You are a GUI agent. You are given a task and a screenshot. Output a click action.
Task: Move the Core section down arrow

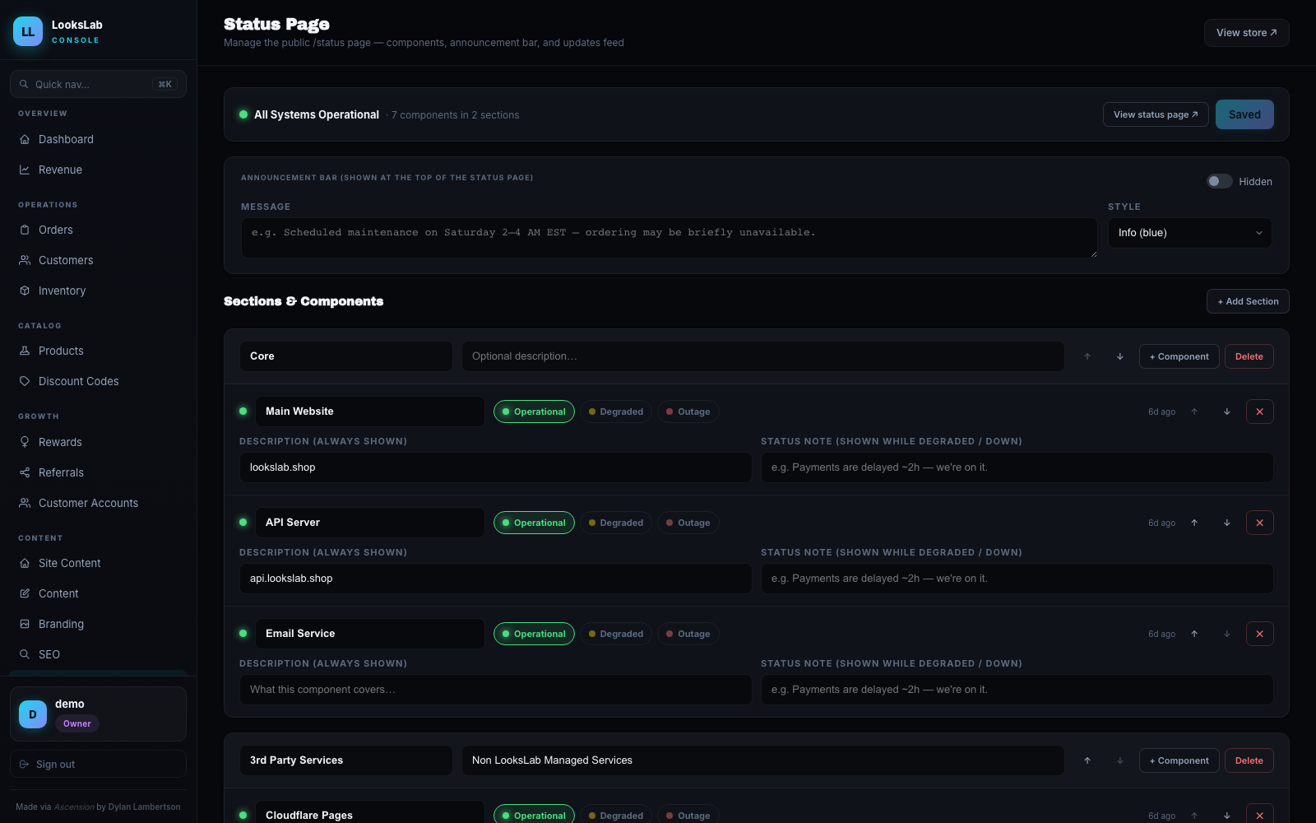tap(1119, 356)
